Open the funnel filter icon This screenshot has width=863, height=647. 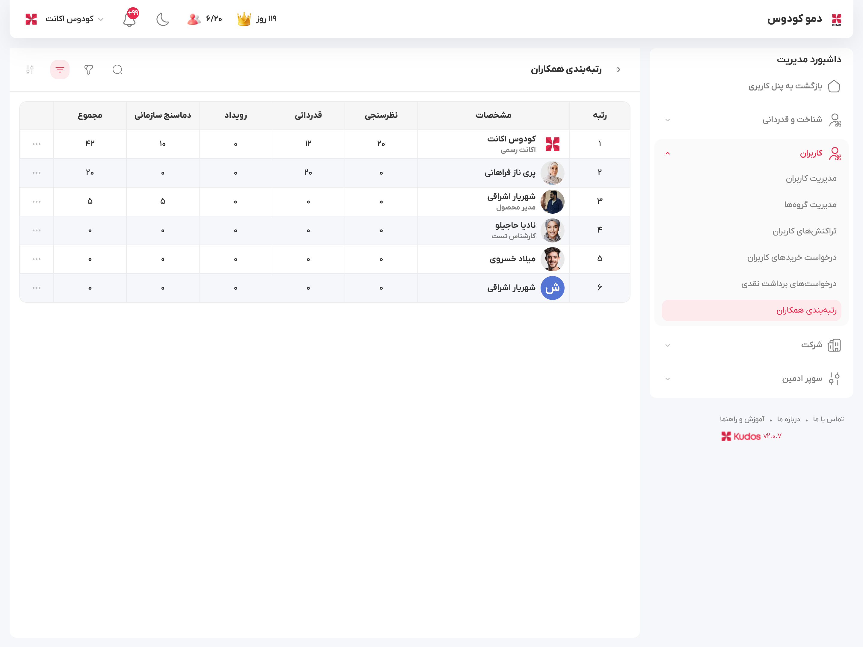pos(89,70)
